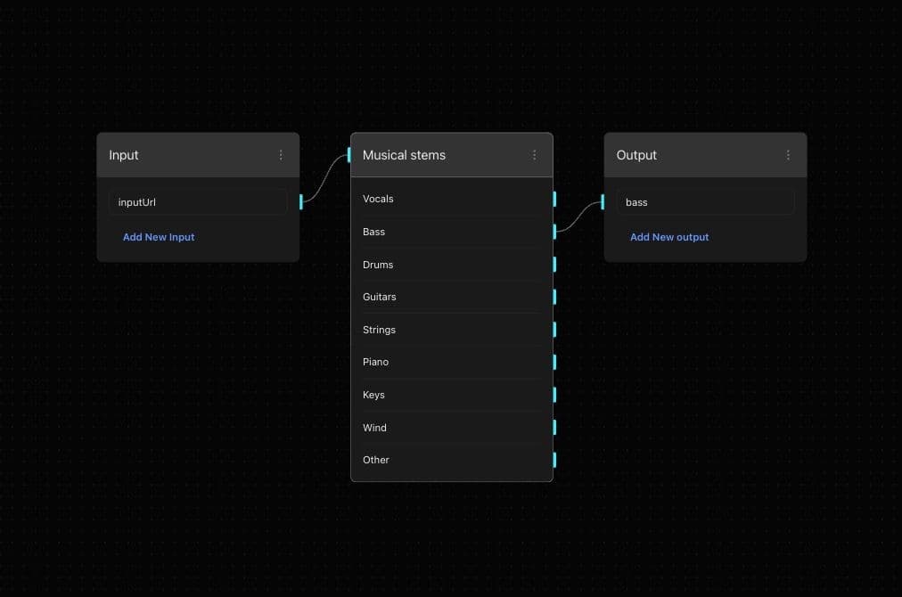Click the bass input port on Output

[x=603, y=202]
